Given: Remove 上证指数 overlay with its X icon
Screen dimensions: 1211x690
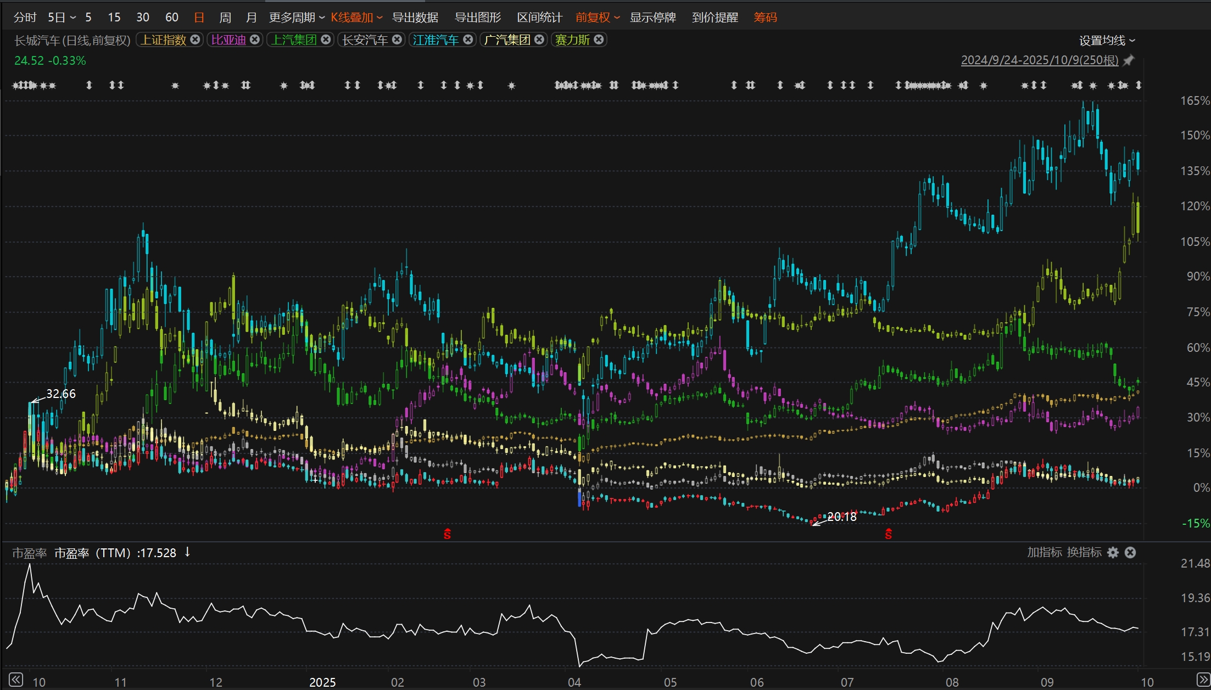Looking at the screenshot, I should pos(195,40).
